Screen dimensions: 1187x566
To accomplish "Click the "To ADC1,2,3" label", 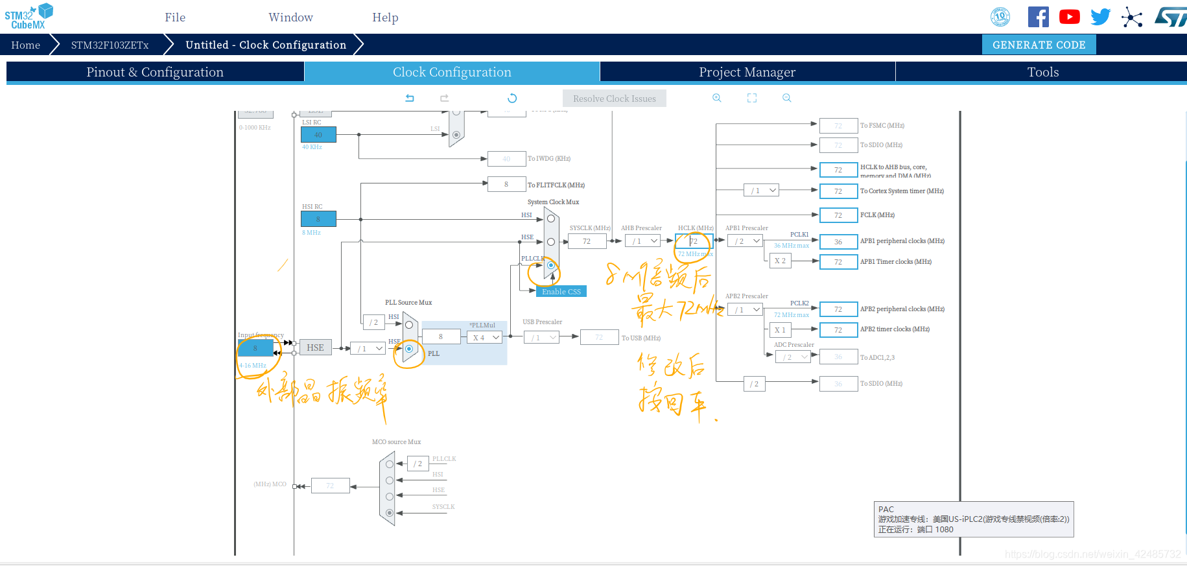I will (x=877, y=357).
